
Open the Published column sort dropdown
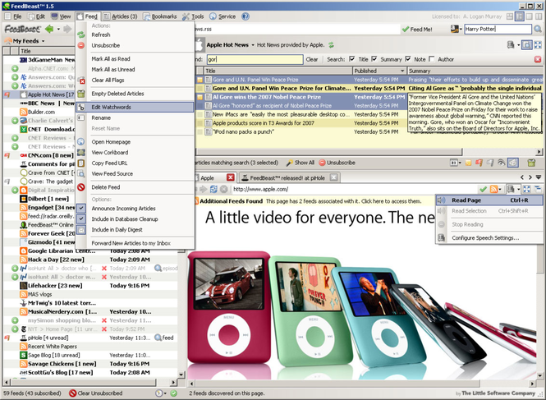pyautogui.click(x=402, y=71)
